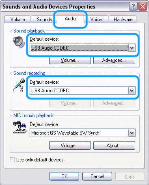Open the Sounds tab
The width and height of the screenshot is (149, 185).
(44, 20)
